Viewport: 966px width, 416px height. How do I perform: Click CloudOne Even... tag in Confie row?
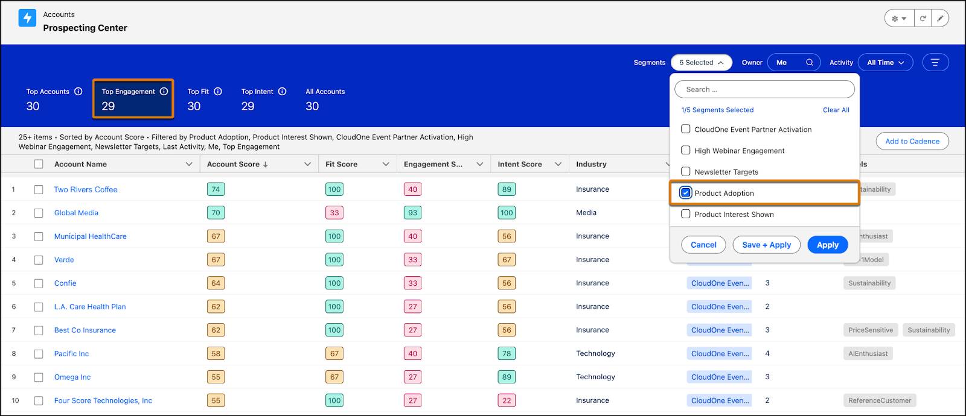719,283
